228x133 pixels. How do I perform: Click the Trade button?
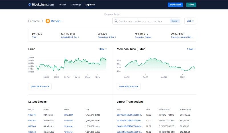pos(191,5)
